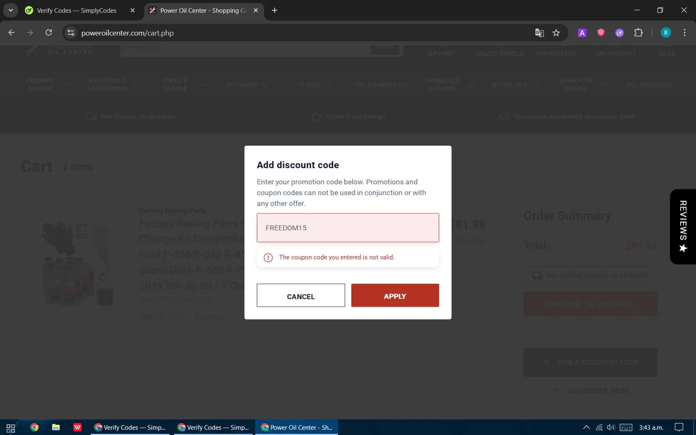
Task: Click the red error warning icon
Action: click(268, 258)
